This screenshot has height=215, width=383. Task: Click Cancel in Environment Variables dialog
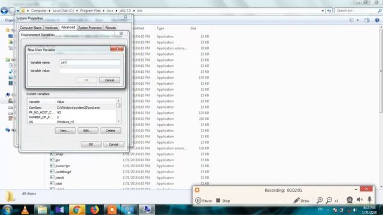coord(114,145)
